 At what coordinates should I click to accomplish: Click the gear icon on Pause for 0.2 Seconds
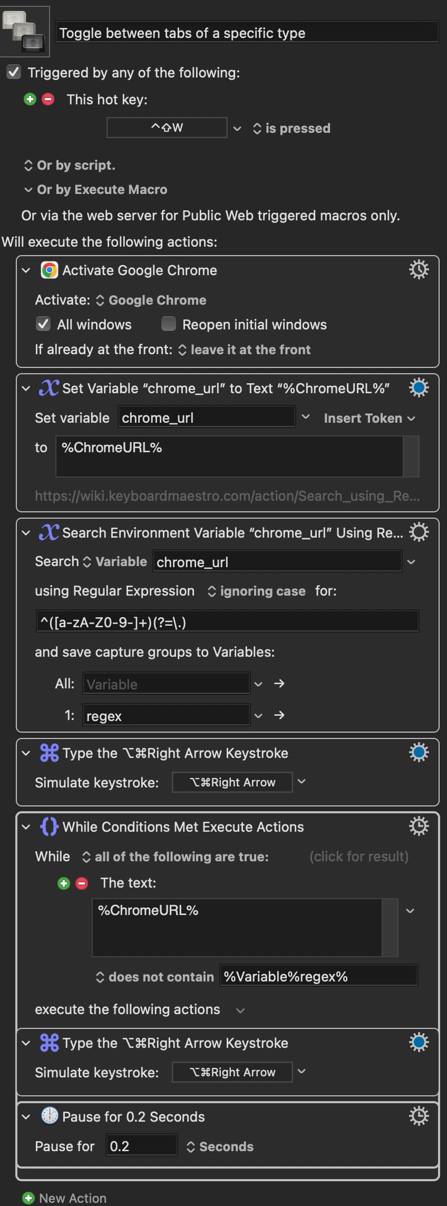click(x=419, y=1116)
